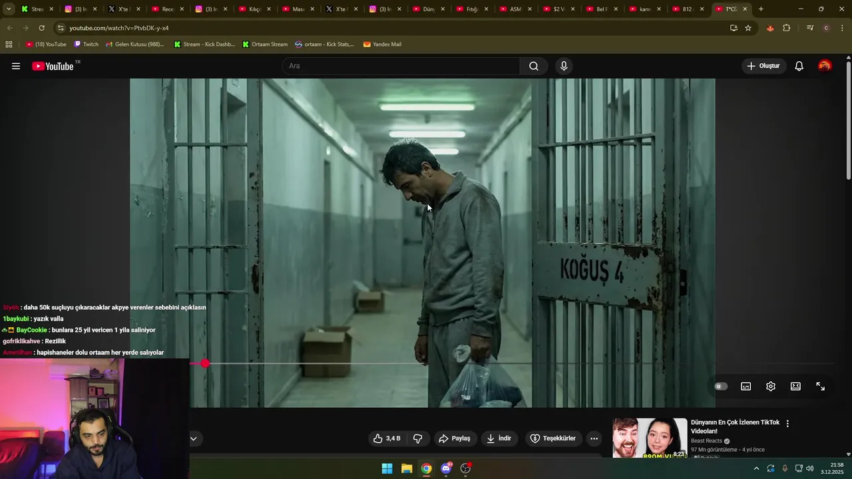This screenshot has height=479, width=852.
Task: Open the MrBeast TikTok video thumbnail
Action: 650,438
